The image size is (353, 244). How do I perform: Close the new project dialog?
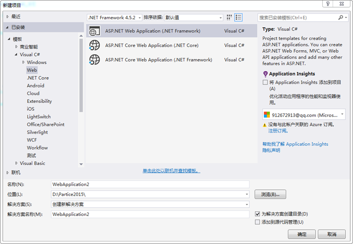342,4
